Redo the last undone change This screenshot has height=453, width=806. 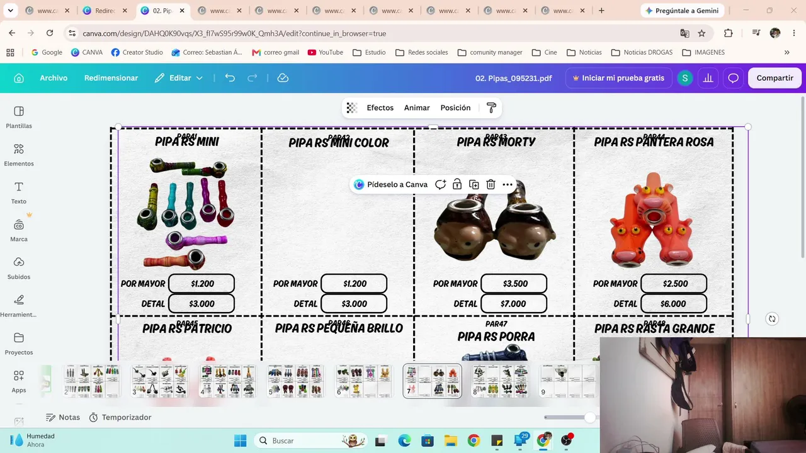(x=253, y=78)
